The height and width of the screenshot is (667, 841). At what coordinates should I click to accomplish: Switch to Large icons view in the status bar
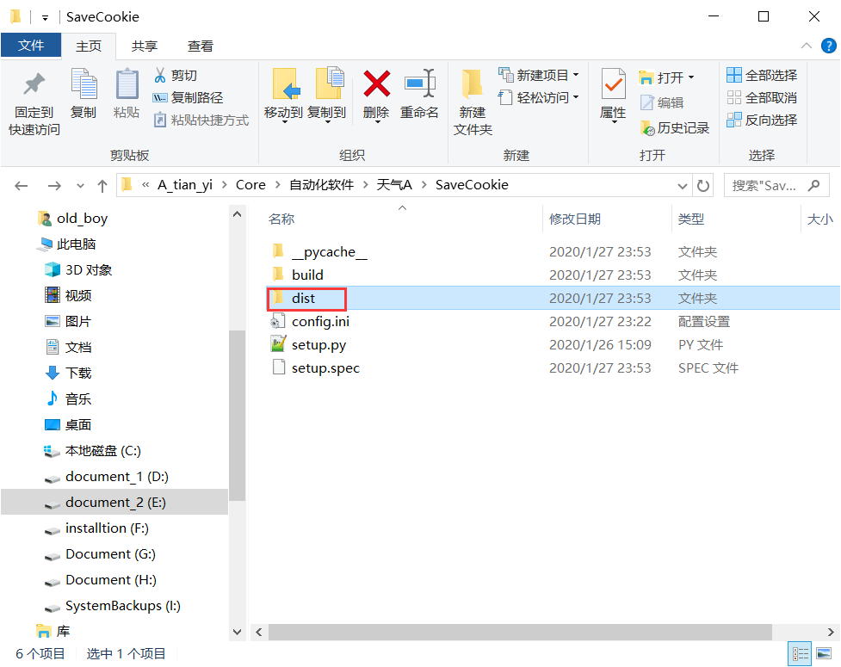(x=824, y=653)
